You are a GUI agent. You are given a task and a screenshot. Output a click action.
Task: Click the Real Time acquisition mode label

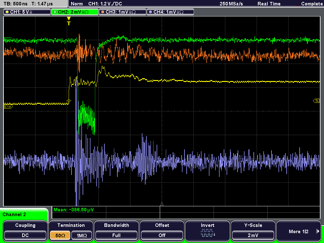click(269, 4)
